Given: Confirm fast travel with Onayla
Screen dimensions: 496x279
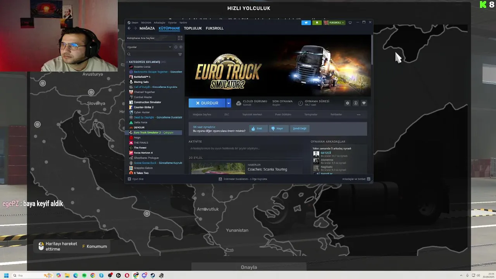Looking at the screenshot, I should pos(249,267).
